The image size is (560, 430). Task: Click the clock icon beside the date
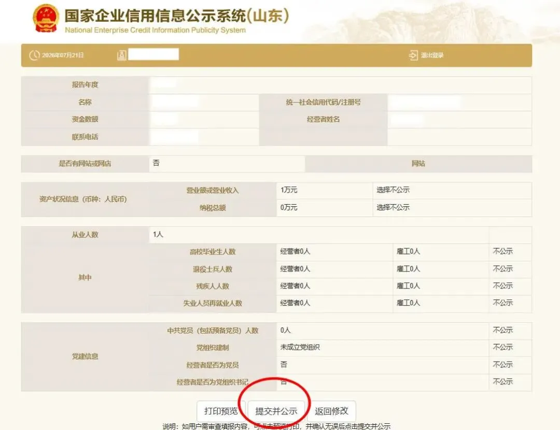point(34,55)
